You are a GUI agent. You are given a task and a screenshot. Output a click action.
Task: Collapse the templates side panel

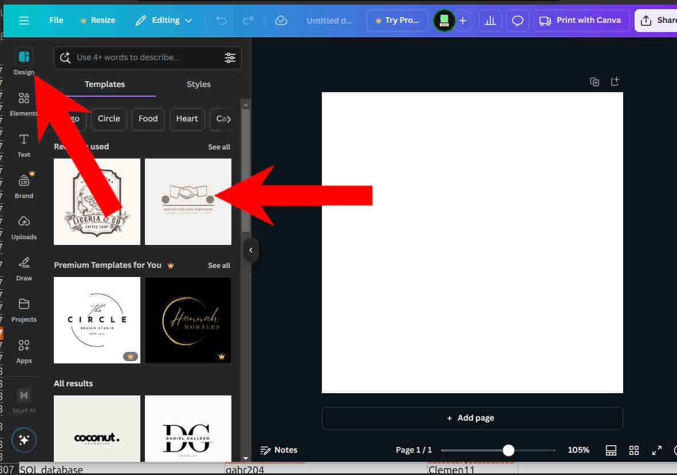click(251, 250)
